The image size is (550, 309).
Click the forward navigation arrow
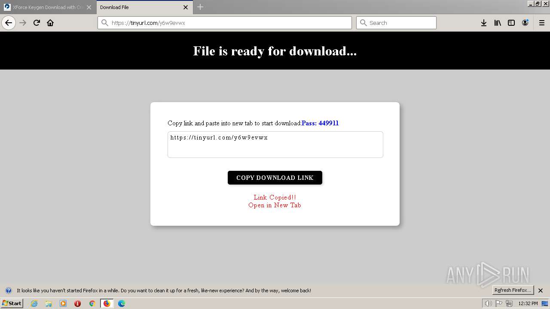tap(23, 23)
